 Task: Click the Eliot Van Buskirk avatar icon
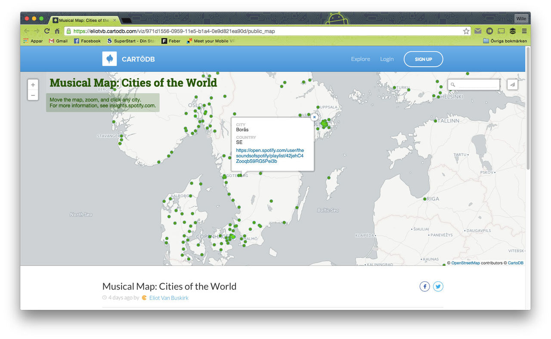tap(144, 298)
